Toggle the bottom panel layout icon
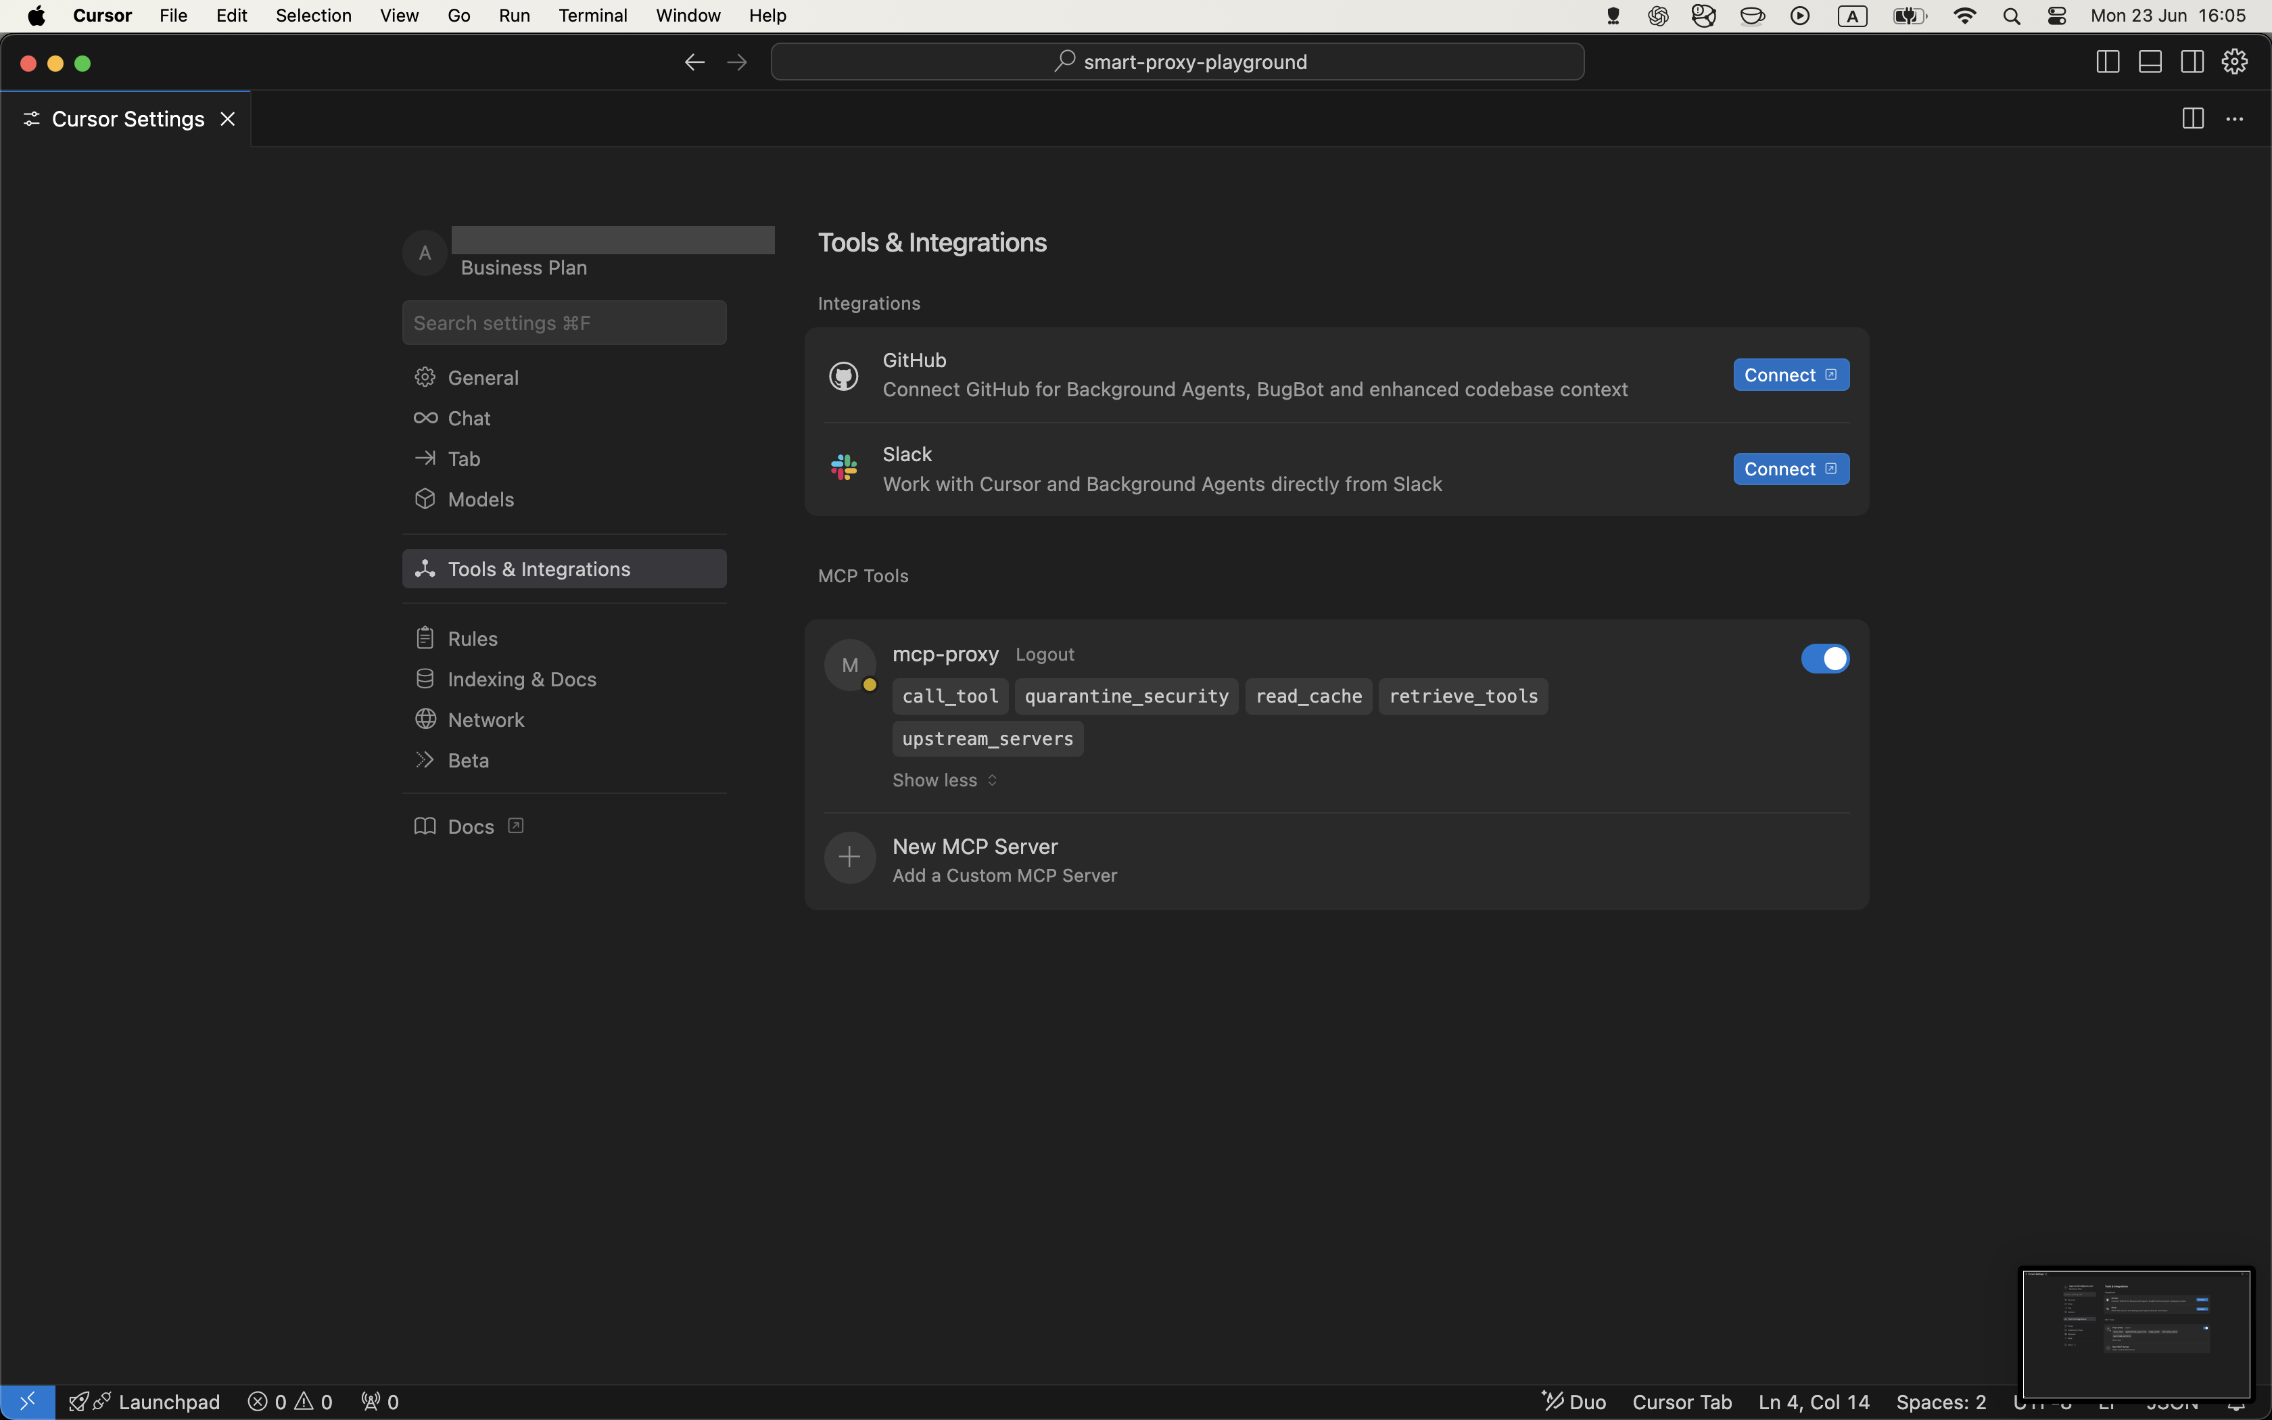This screenshot has width=2272, height=1420. [x=2150, y=62]
